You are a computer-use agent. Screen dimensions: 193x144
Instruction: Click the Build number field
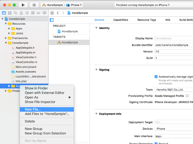tap(174, 58)
